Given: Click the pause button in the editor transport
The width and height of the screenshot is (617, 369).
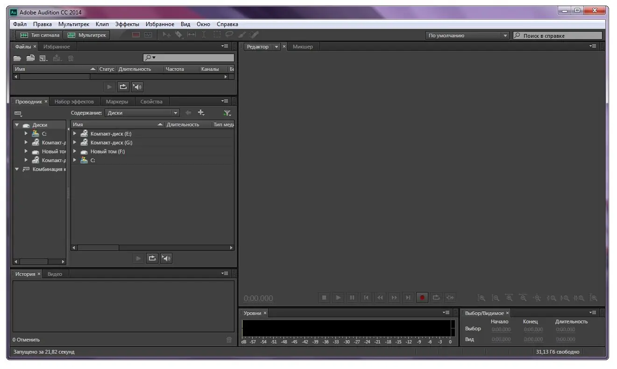Looking at the screenshot, I should (x=352, y=297).
